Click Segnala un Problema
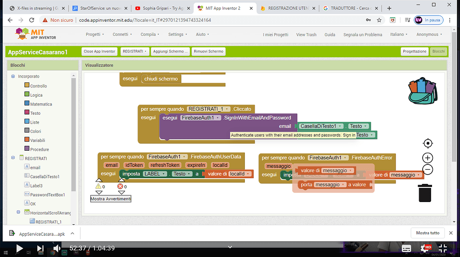460x257 pixels. coord(363,35)
